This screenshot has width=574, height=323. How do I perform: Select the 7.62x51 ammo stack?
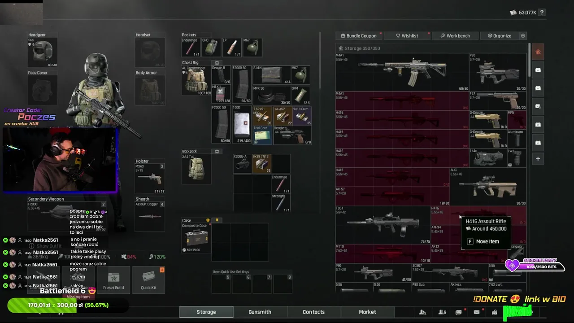tap(261, 116)
